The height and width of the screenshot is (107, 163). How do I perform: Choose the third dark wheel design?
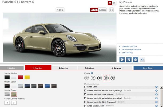tap(100, 78)
